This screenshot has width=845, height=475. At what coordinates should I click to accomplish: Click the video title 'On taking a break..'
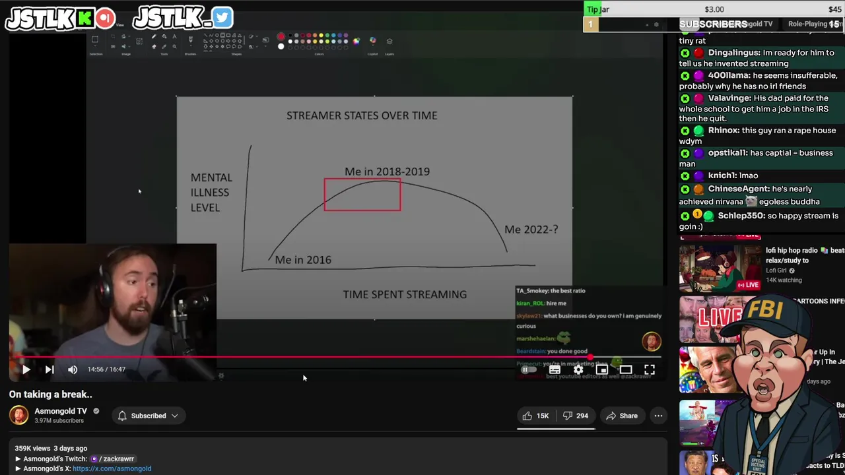point(50,394)
